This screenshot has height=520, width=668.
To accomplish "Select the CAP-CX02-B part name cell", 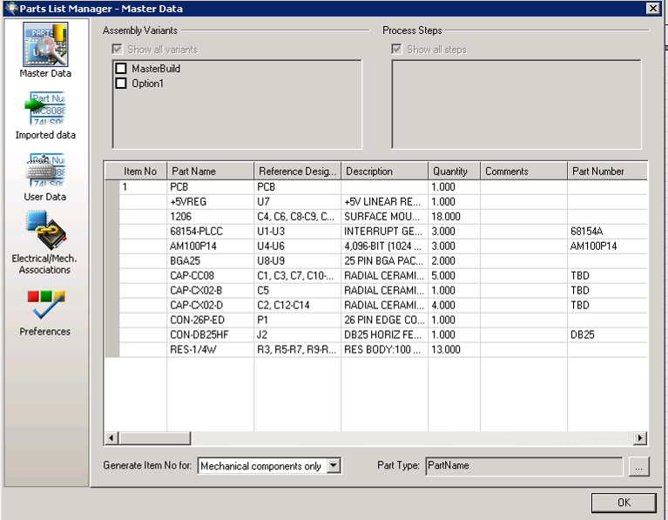I will 211,290.
